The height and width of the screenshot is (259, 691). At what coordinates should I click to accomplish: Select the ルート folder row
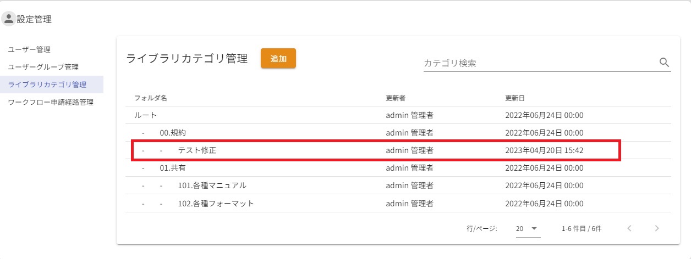(x=146, y=115)
